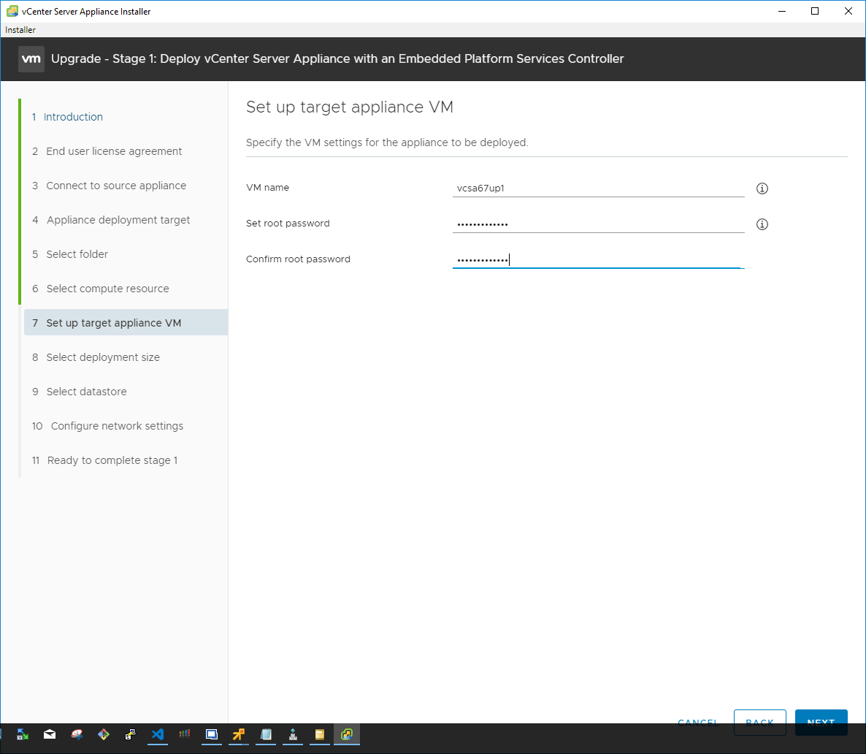Jump to step 3 Connect to source appliance

click(x=110, y=185)
